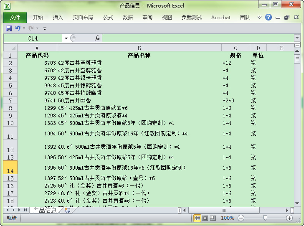Screen dimensions: 304x226
Task: Go to previous sheet navigation arrow
Action: click(x=13, y=210)
